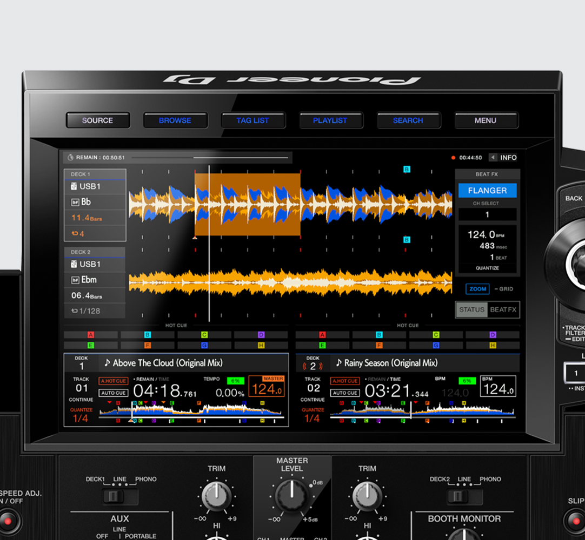The width and height of the screenshot is (585, 540).
Task: Enable A.HOT CUE on Deck 2
Action: [x=345, y=381]
